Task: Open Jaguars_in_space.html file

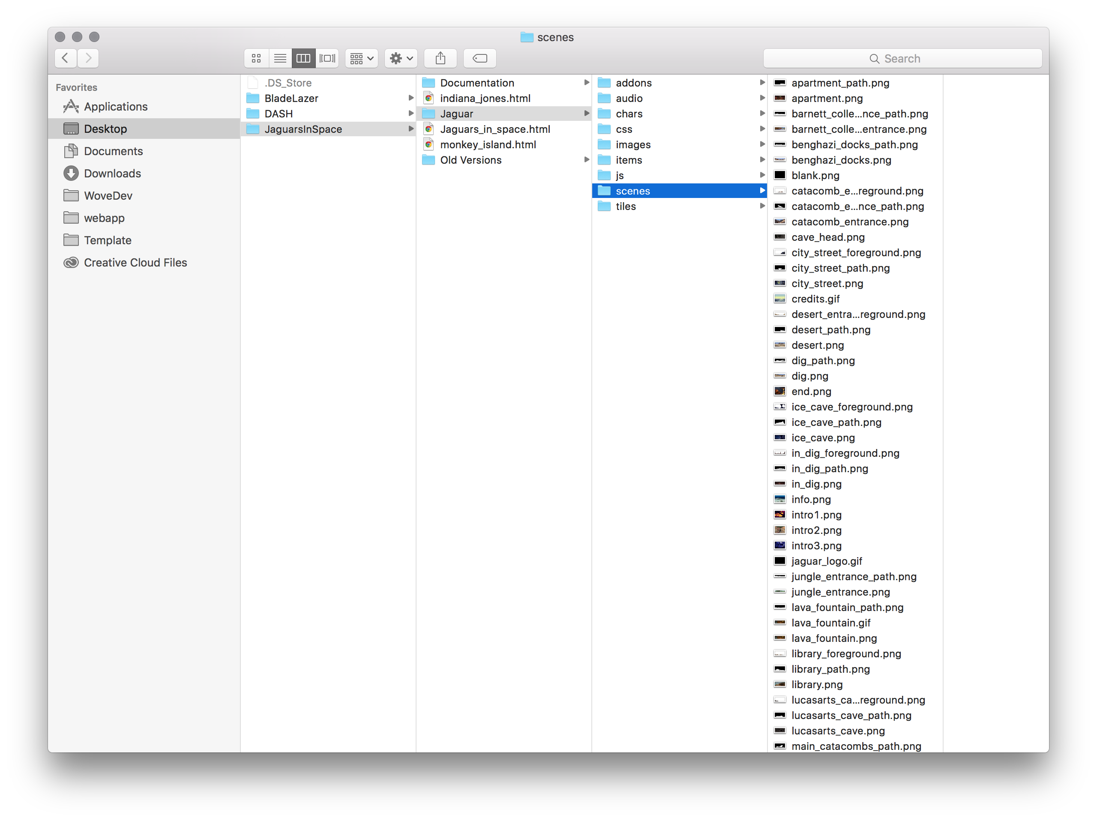Action: [495, 129]
